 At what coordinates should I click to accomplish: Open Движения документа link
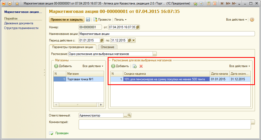[19, 23]
